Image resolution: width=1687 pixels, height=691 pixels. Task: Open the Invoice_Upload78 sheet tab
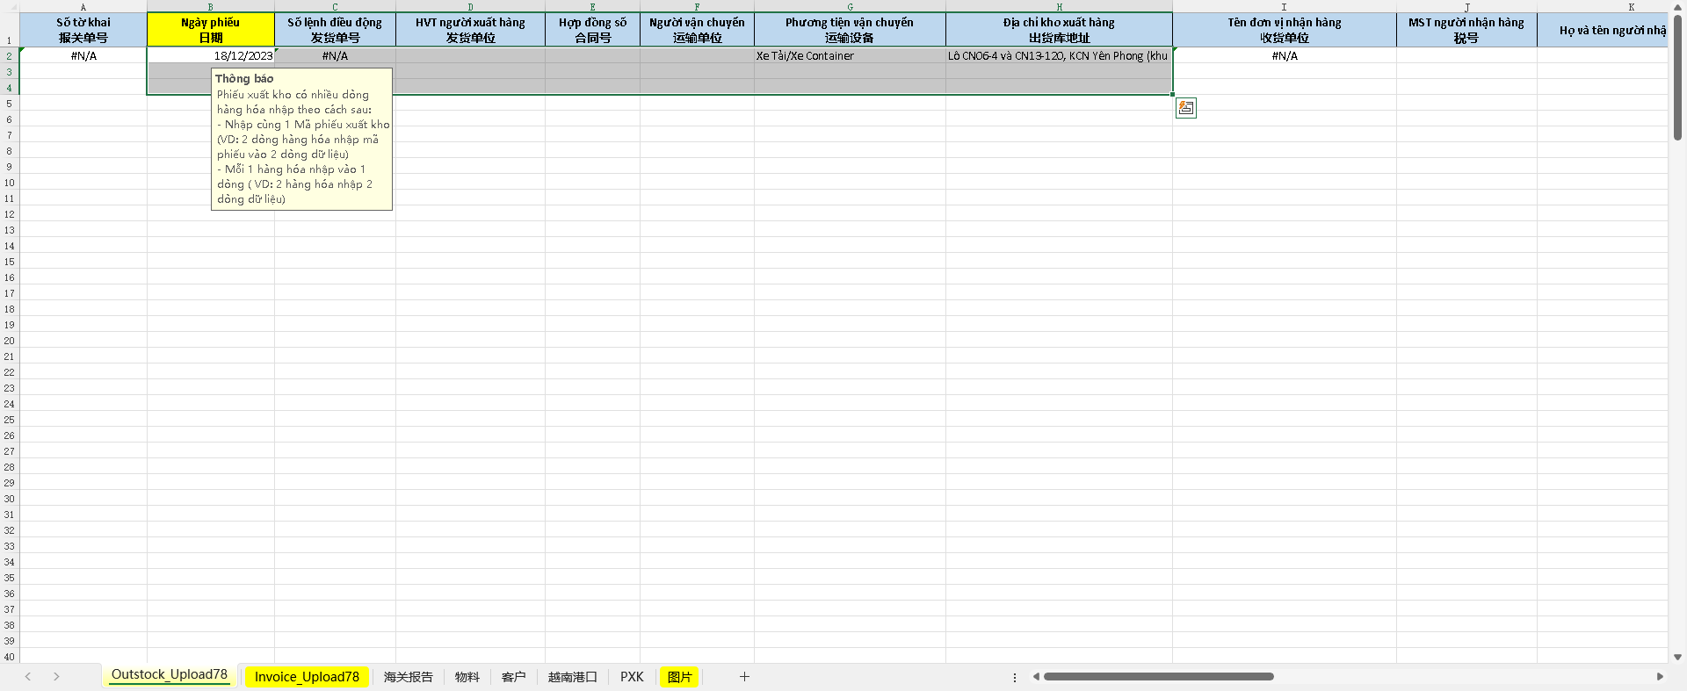tap(307, 677)
